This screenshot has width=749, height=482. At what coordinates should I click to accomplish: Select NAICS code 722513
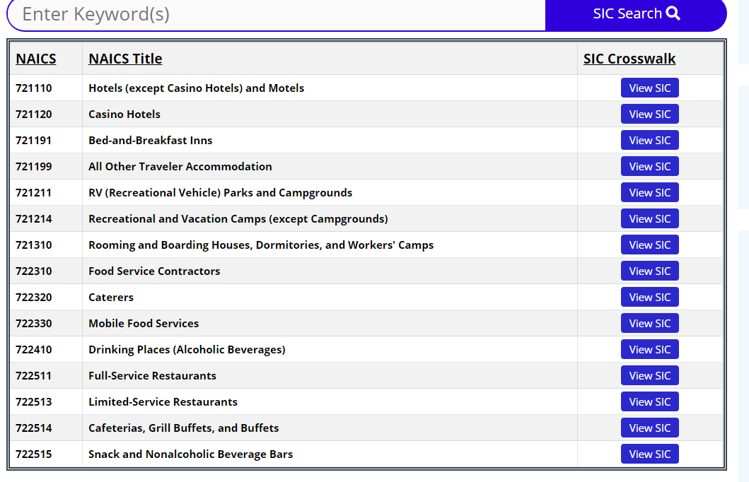33,402
